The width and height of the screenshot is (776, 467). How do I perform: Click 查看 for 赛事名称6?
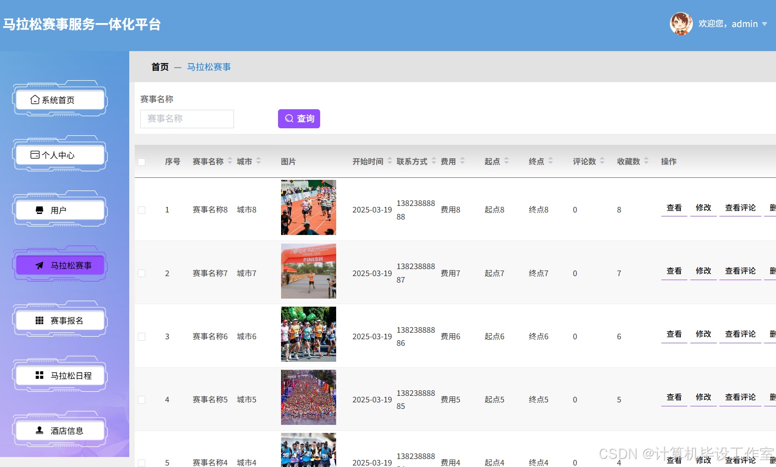(x=674, y=334)
